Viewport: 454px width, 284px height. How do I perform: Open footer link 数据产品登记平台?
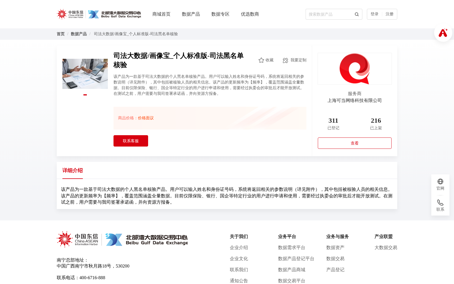[x=296, y=259]
